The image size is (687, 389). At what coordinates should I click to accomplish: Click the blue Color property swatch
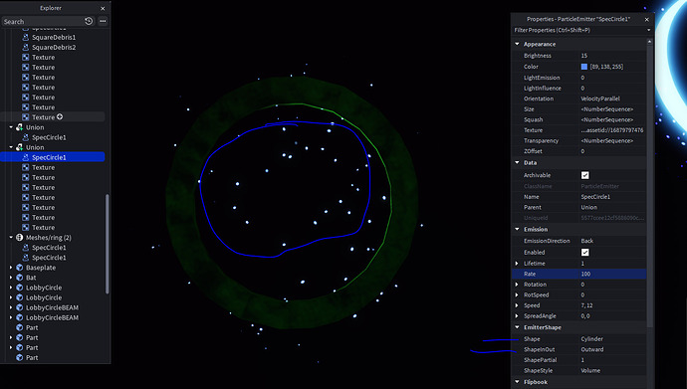(584, 67)
